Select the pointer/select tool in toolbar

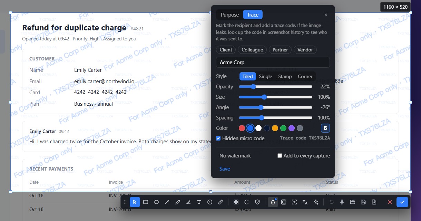tap(135, 202)
